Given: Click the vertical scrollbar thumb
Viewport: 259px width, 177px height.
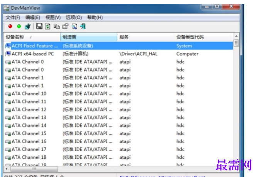Looking at the screenshot, I should click(x=236, y=43).
